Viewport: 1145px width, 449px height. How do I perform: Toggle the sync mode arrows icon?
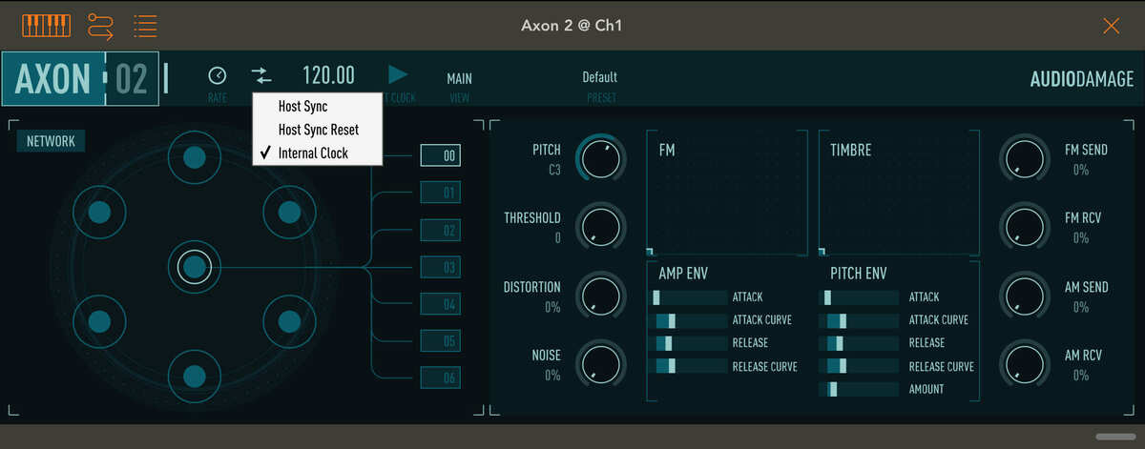pos(260,75)
